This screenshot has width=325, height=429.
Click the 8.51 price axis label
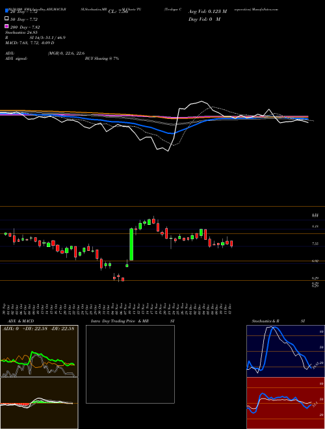click(315, 216)
